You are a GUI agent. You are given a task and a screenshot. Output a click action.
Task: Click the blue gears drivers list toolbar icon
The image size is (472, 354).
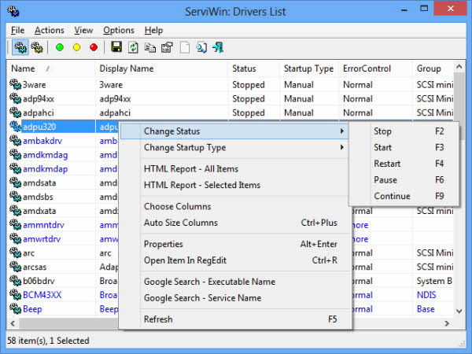(x=20, y=48)
